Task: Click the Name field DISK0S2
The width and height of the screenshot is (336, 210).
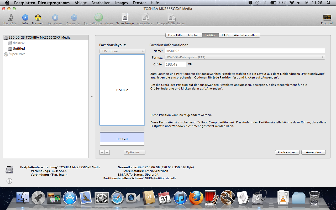Action: [245, 51]
